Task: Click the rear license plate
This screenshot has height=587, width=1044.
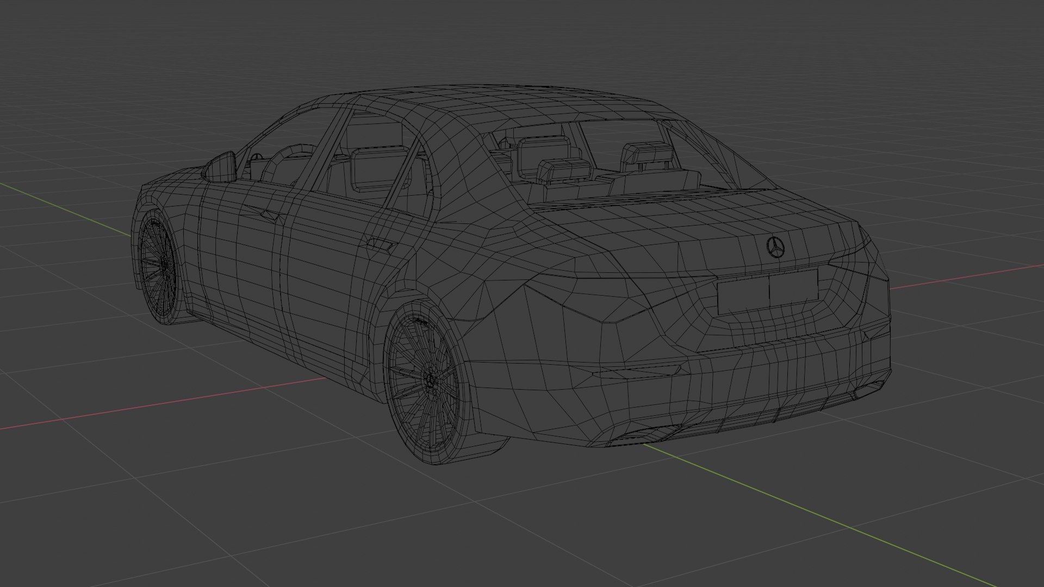Action: [x=767, y=291]
